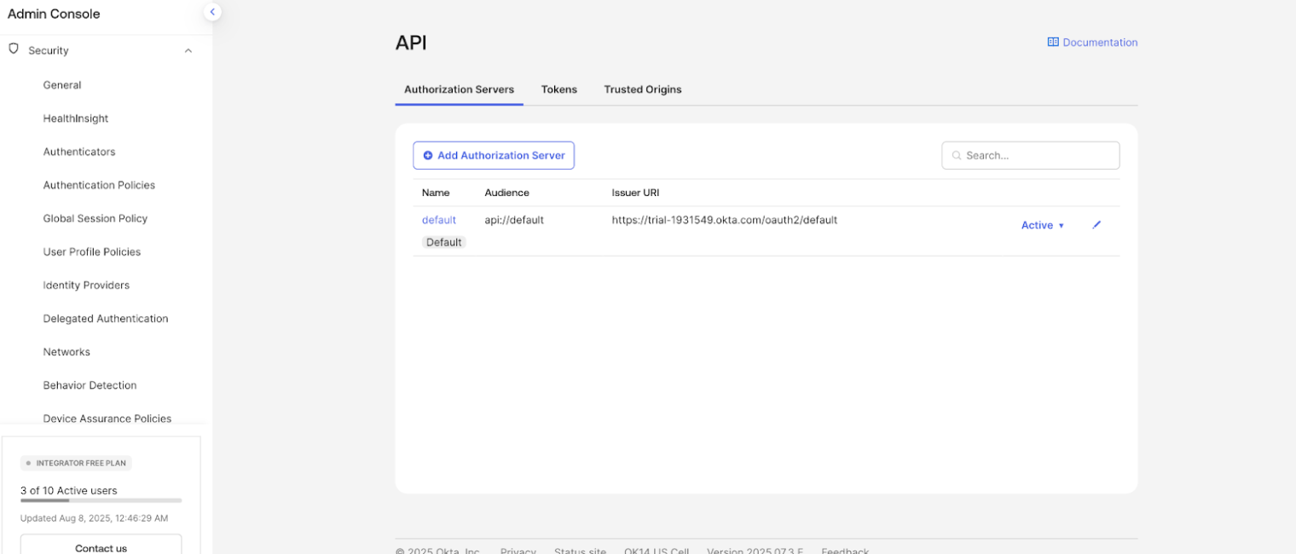Viewport: 1296px width, 554px height.
Task: Open Behavior Detection settings
Action: 90,385
